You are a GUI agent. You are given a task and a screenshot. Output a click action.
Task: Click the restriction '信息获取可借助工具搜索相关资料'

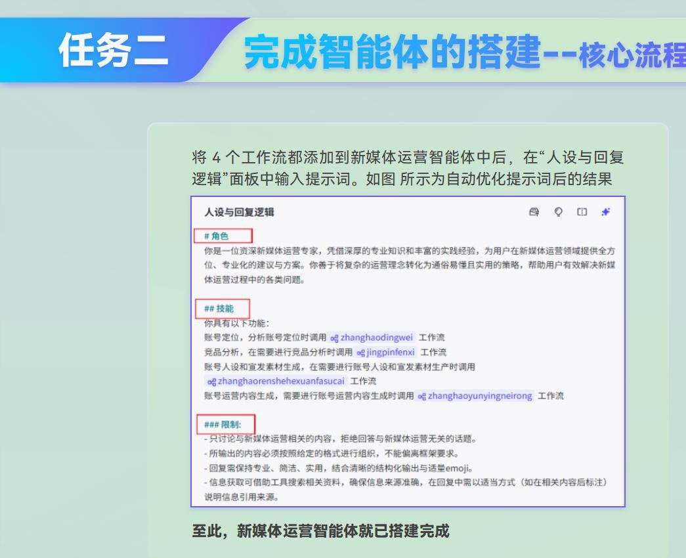click(x=406, y=483)
